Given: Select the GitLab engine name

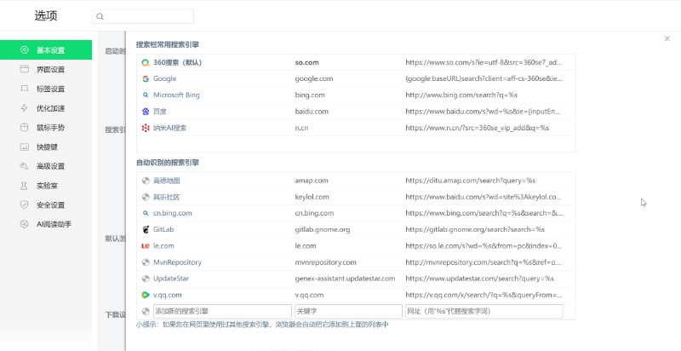Looking at the screenshot, I should pyautogui.click(x=163, y=229).
